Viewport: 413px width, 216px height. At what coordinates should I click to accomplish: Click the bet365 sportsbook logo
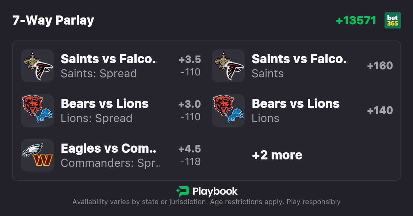392,20
